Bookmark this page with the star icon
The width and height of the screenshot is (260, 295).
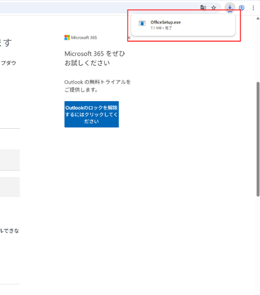tap(213, 8)
